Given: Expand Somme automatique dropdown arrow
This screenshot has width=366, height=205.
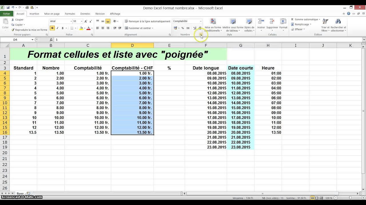Looking at the screenshot, I should tap(319, 19).
